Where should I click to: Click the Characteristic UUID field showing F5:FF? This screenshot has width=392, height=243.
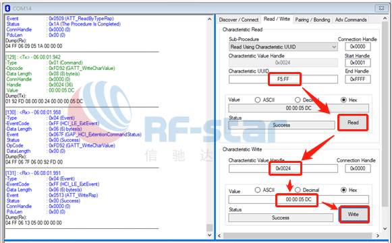coord(283,79)
